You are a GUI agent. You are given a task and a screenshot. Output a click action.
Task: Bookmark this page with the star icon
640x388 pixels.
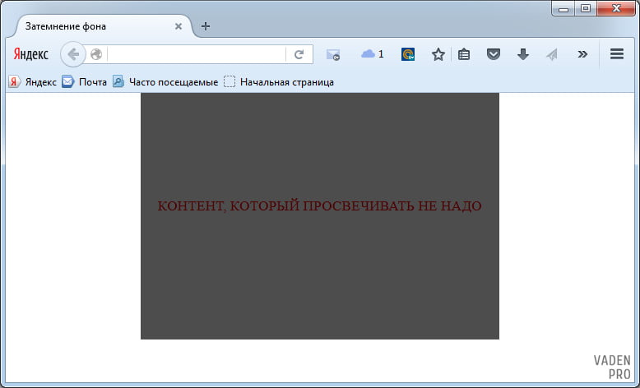point(438,54)
